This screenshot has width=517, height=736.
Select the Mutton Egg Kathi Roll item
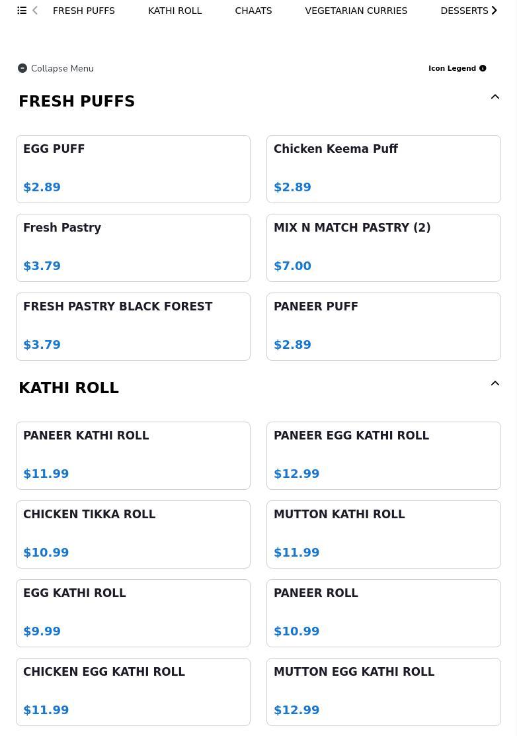click(383, 692)
